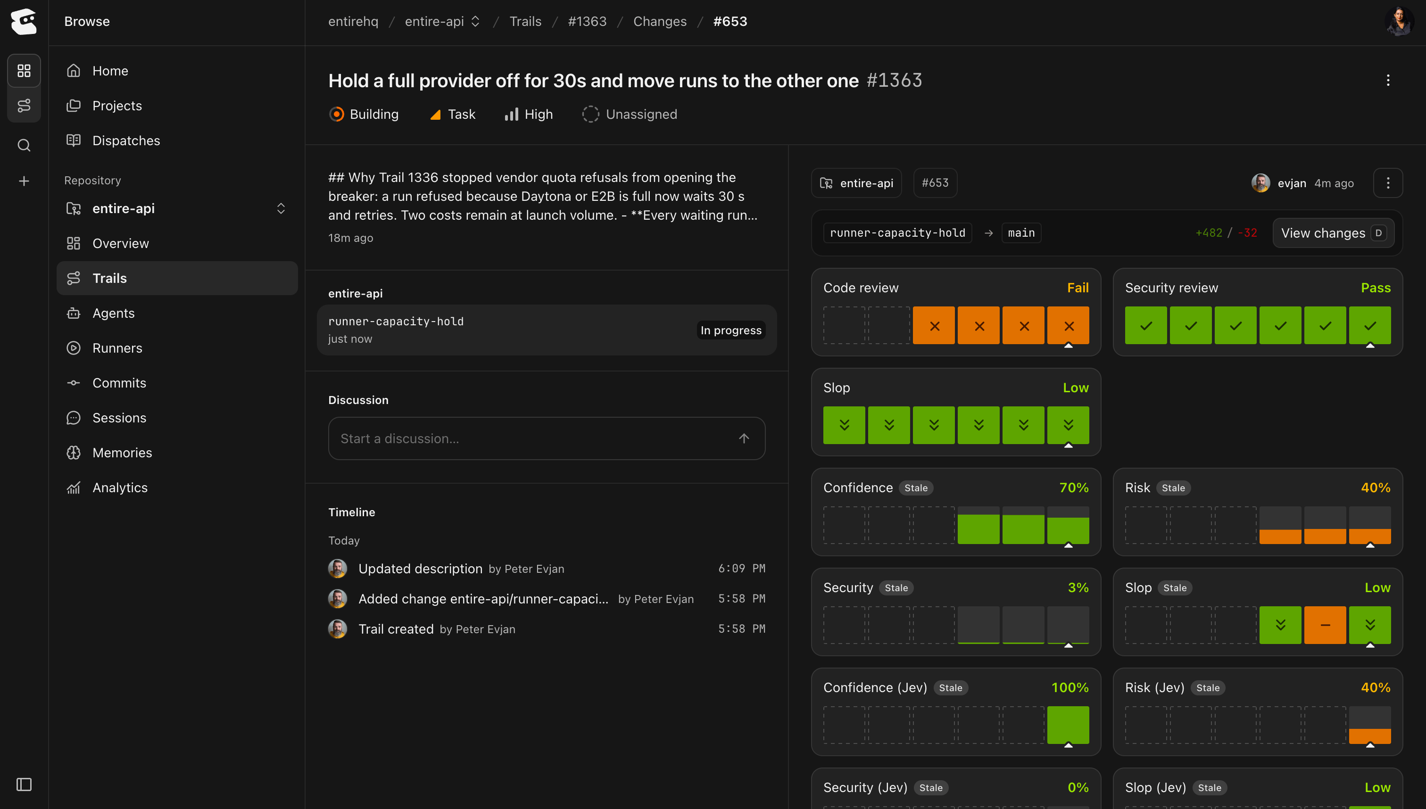Select orange dash bar in Slop Stale card
Image resolution: width=1426 pixels, height=809 pixels.
[x=1326, y=625]
